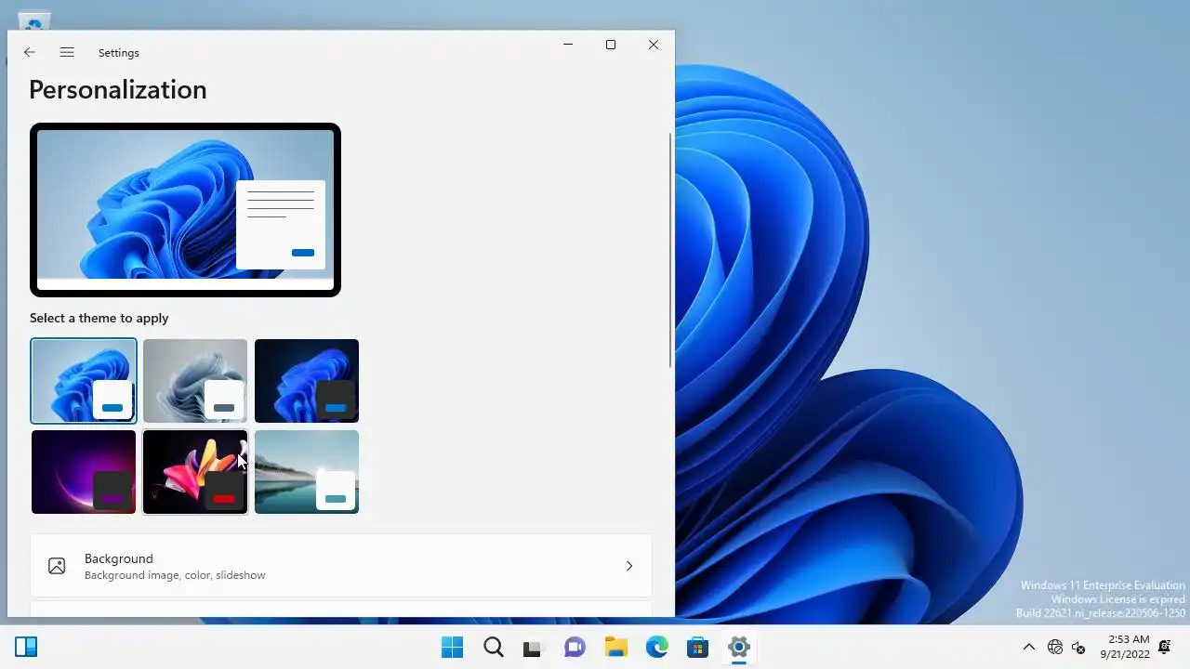Click the Settings window vertical scrollbar
This screenshot has height=669, width=1190.
pyautogui.click(x=670, y=251)
